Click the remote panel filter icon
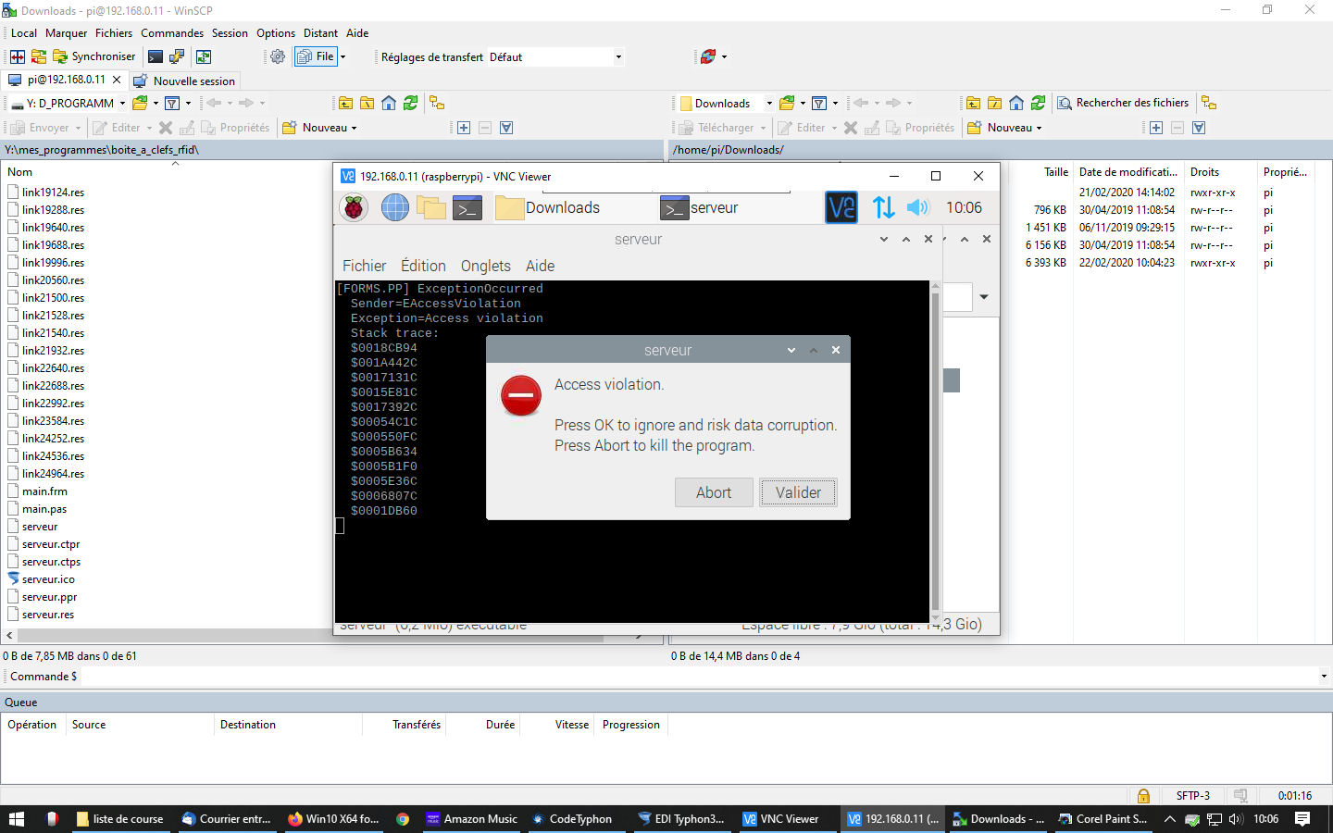Screen dimensions: 1333x833 tap(819, 103)
